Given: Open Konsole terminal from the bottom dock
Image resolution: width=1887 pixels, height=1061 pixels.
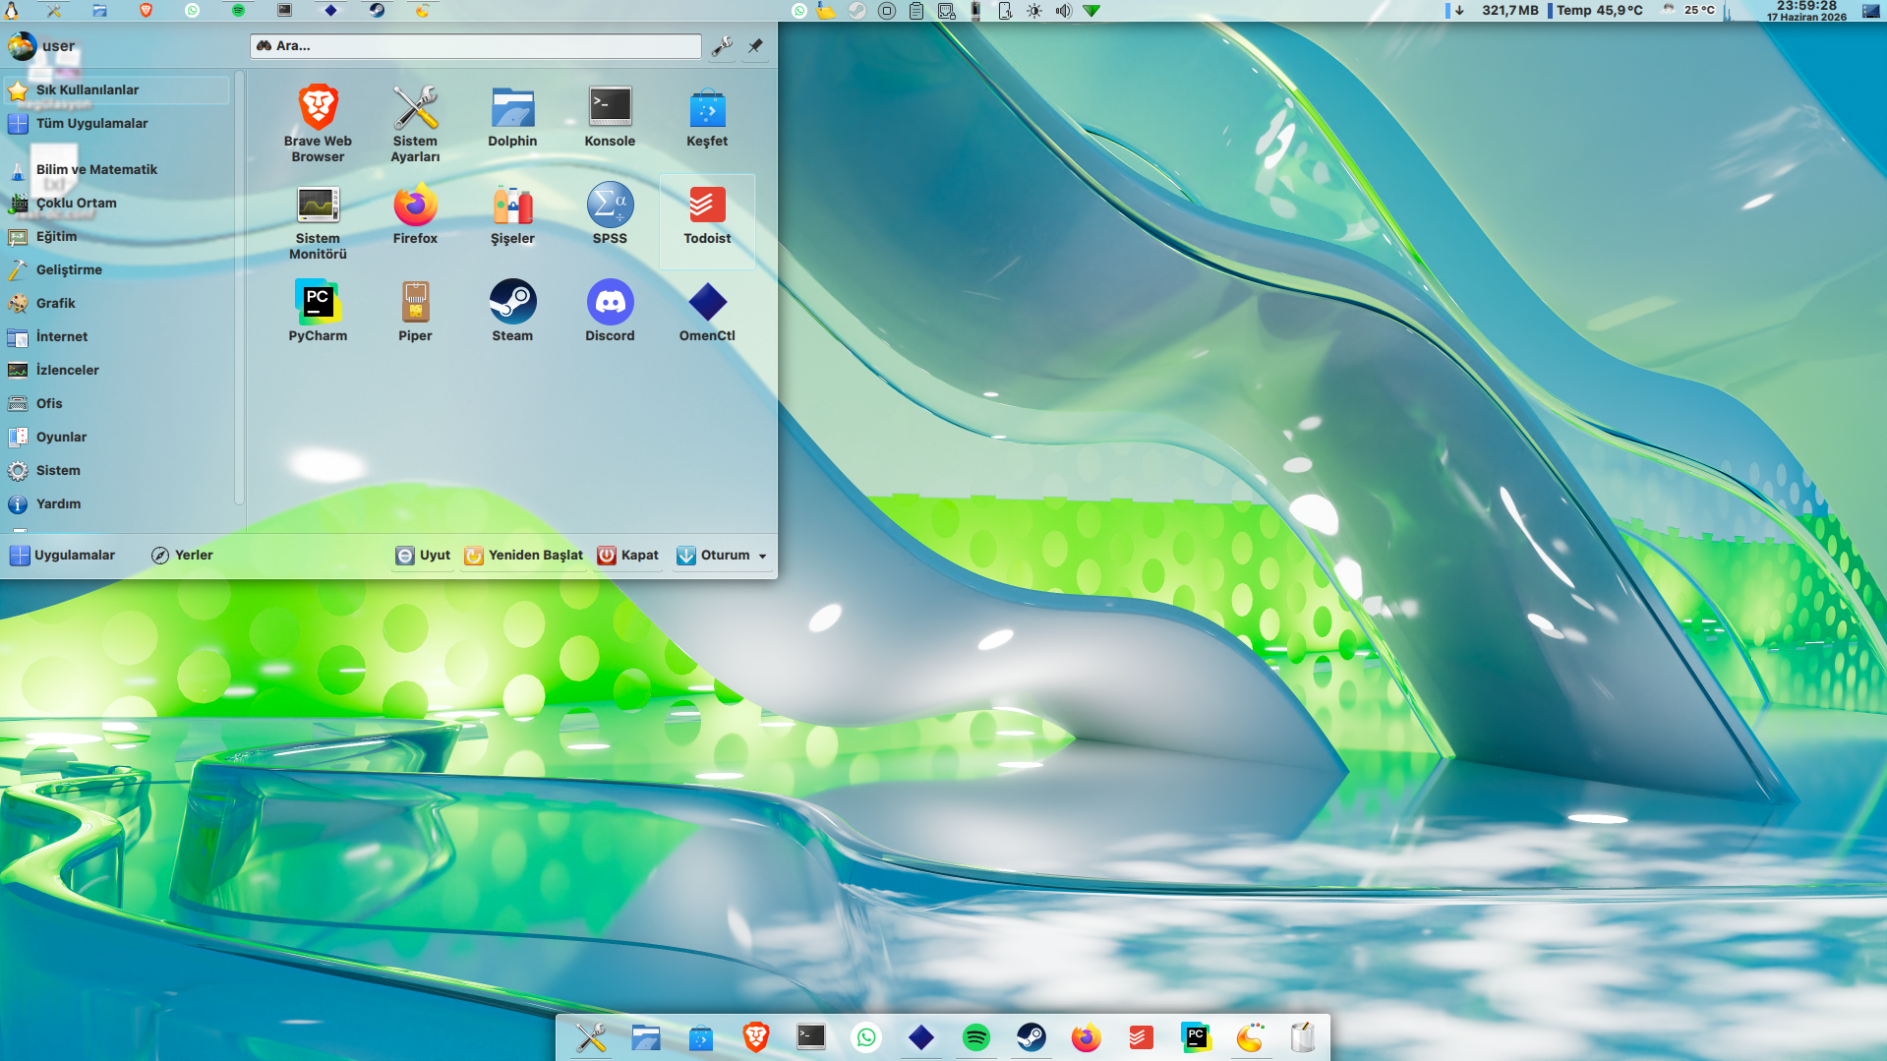Looking at the screenshot, I should click(x=811, y=1037).
